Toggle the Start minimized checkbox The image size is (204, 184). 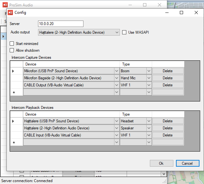click(x=12, y=44)
